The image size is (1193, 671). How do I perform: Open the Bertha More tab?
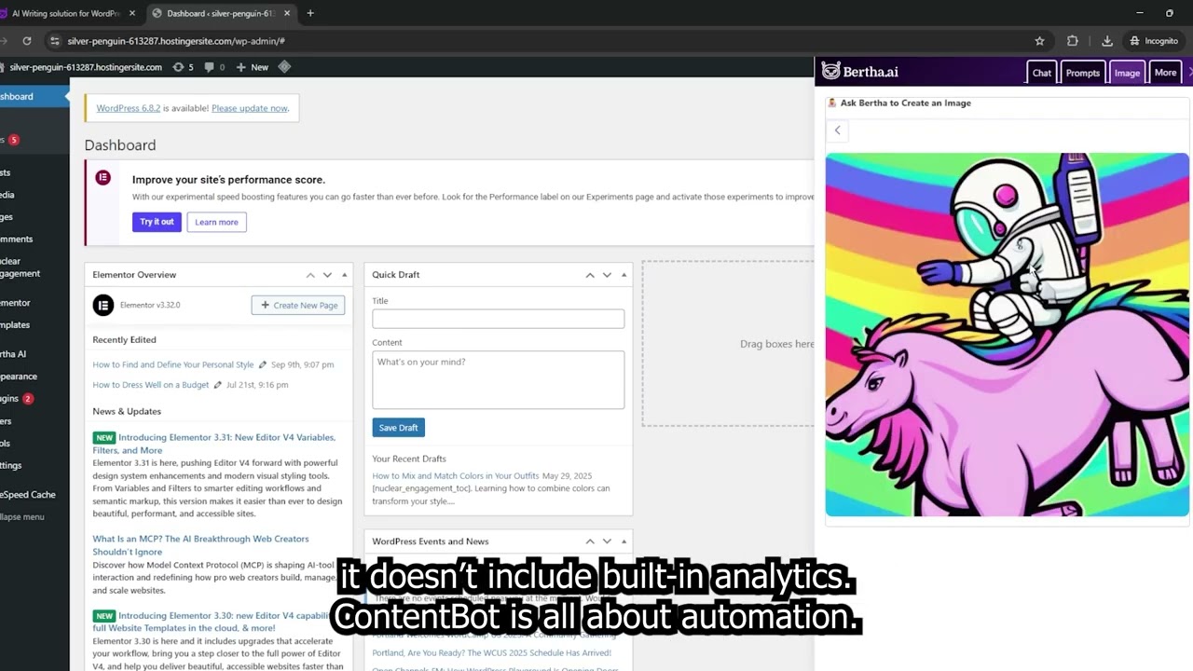(1165, 73)
